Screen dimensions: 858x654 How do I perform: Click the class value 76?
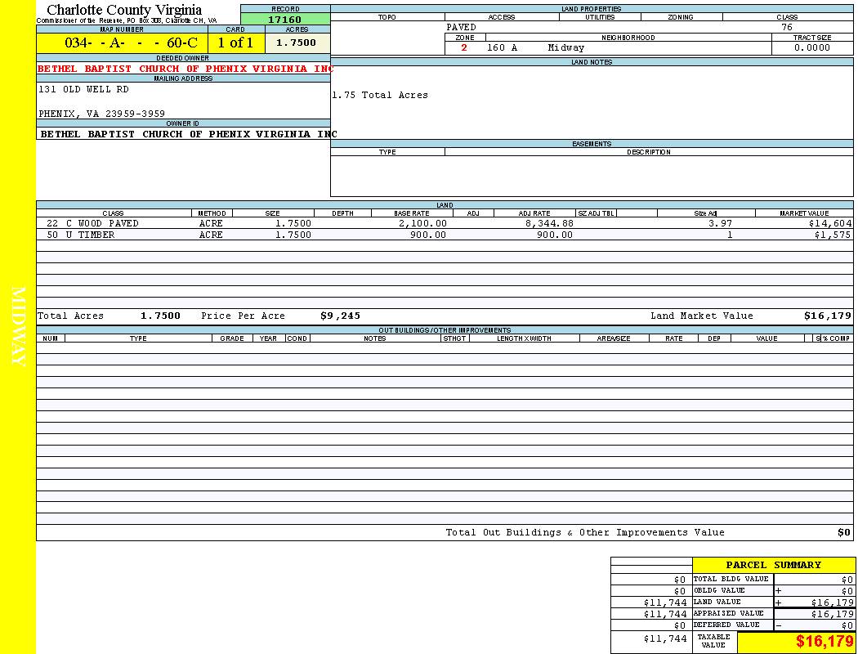[x=786, y=27]
